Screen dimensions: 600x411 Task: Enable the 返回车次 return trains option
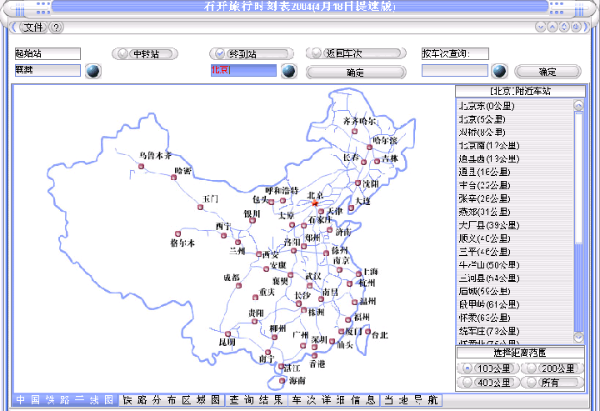[x=356, y=53]
